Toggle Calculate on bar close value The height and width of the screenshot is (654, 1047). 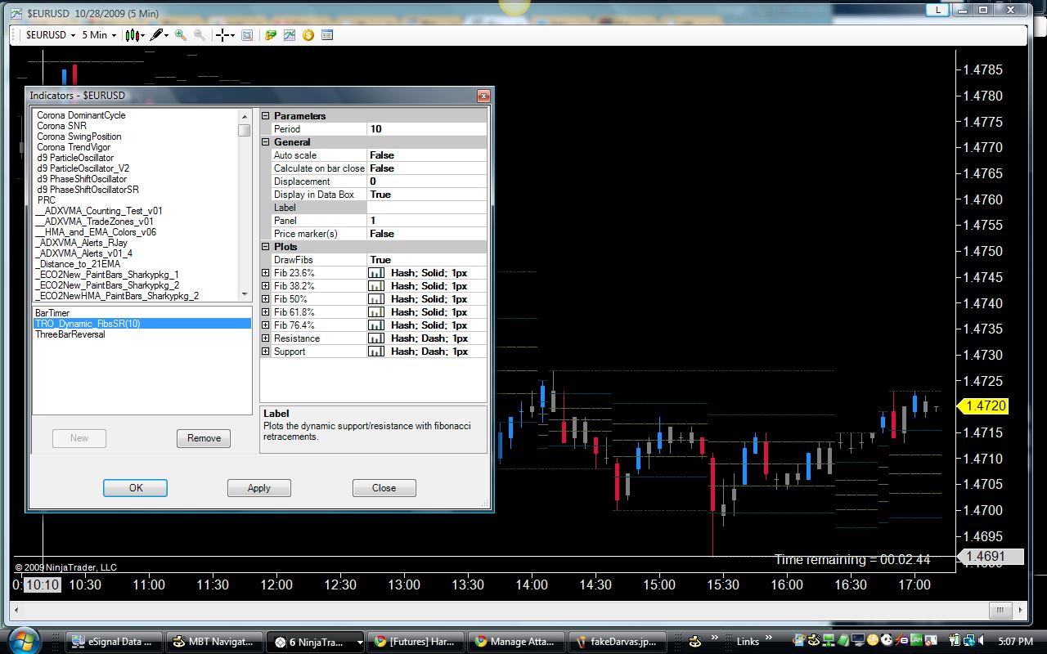point(427,168)
